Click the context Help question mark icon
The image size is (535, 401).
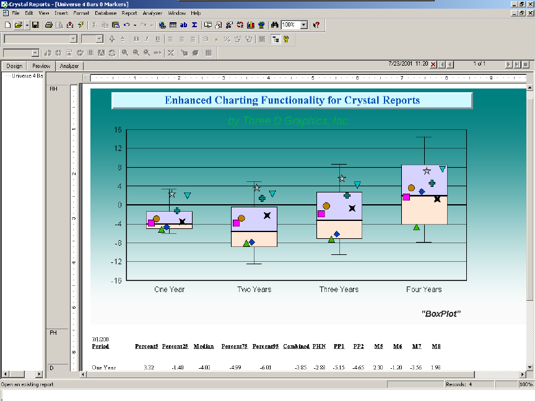(316, 25)
